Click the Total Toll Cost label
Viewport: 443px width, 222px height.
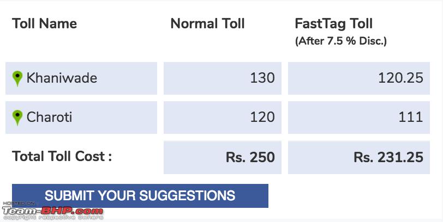pos(62,156)
